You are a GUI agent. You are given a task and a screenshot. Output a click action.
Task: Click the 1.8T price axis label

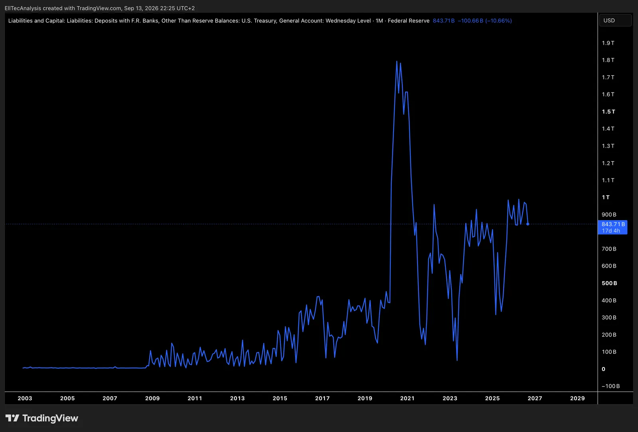pos(608,60)
